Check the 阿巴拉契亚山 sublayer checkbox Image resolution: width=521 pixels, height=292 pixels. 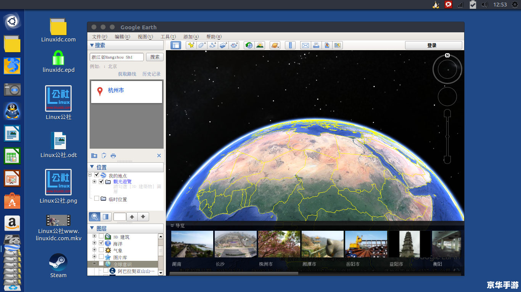pos(106,271)
